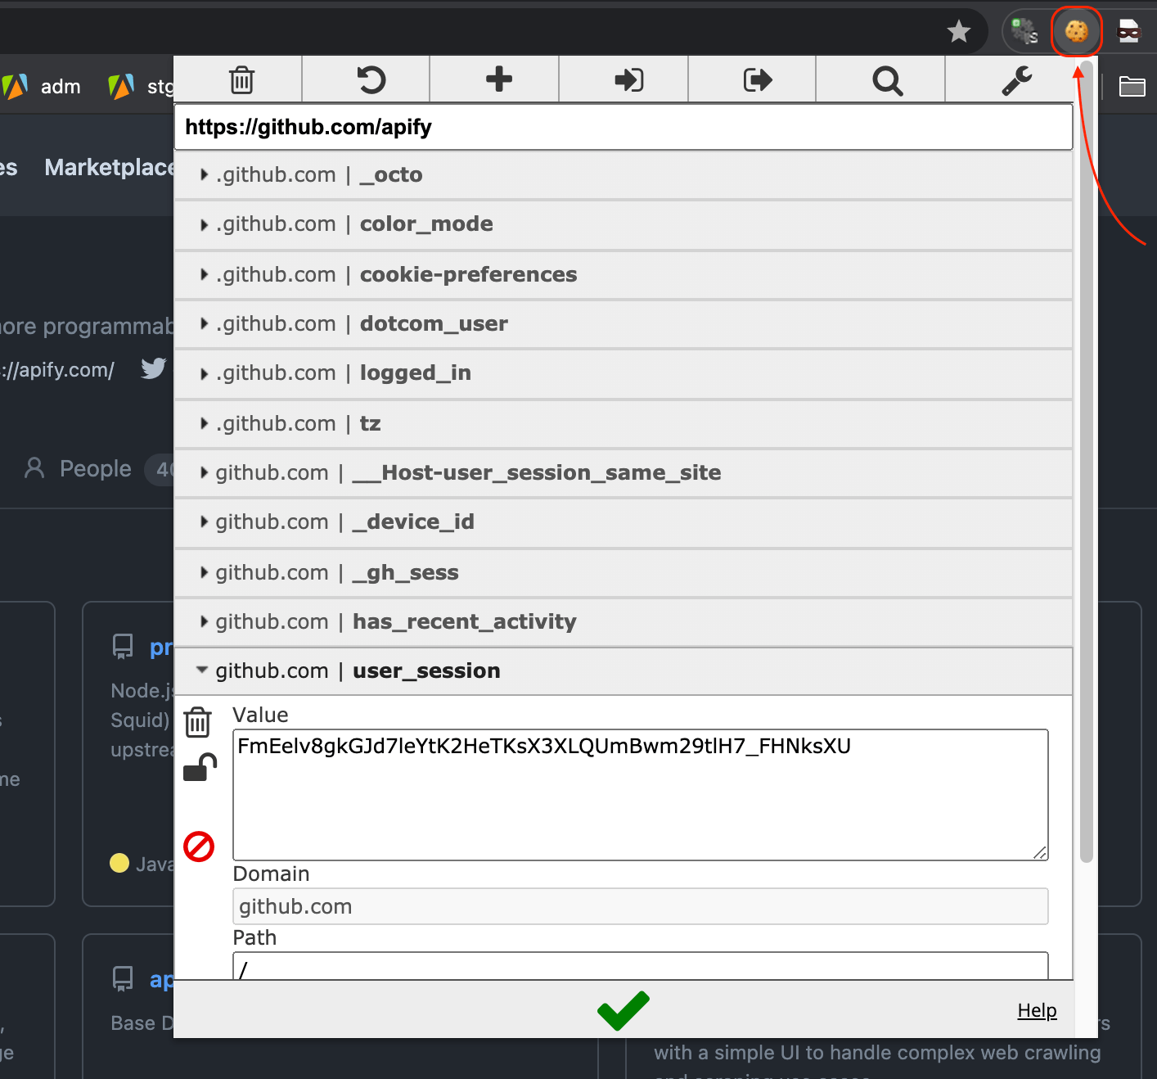Click the import cookies icon
The width and height of the screenshot is (1157, 1079).
628,80
